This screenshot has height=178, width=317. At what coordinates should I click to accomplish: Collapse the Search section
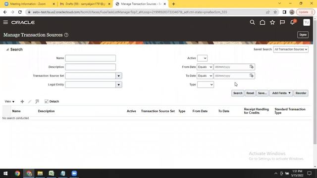click(7, 49)
